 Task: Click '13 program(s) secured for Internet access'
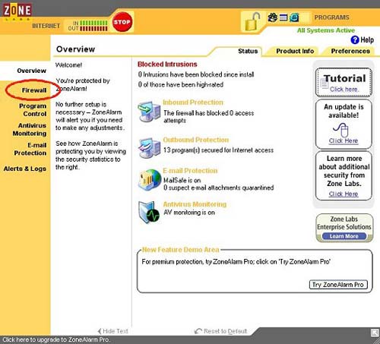(218, 150)
